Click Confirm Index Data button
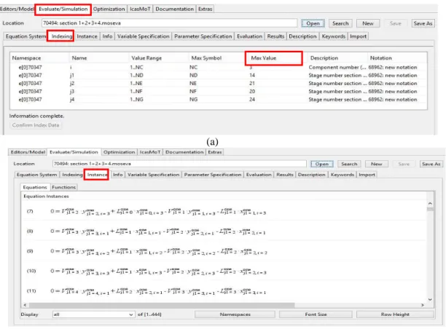 (x=36, y=125)
